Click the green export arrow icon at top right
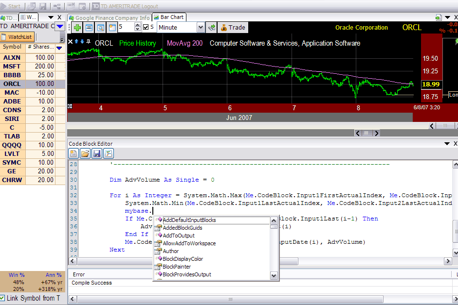The height and width of the screenshot is (305, 458). pos(438,18)
